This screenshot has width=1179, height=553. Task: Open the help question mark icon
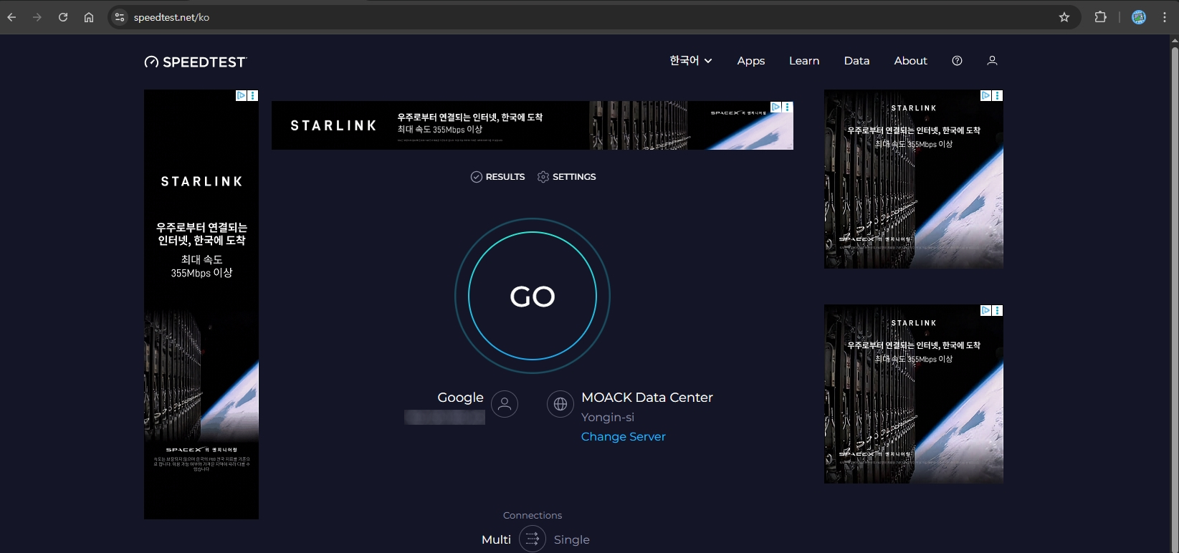(x=957, y=61)
